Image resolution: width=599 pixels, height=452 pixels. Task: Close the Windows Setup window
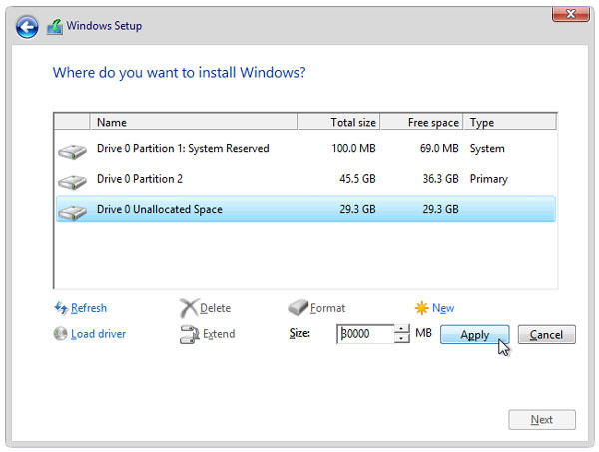click(571, 14)
